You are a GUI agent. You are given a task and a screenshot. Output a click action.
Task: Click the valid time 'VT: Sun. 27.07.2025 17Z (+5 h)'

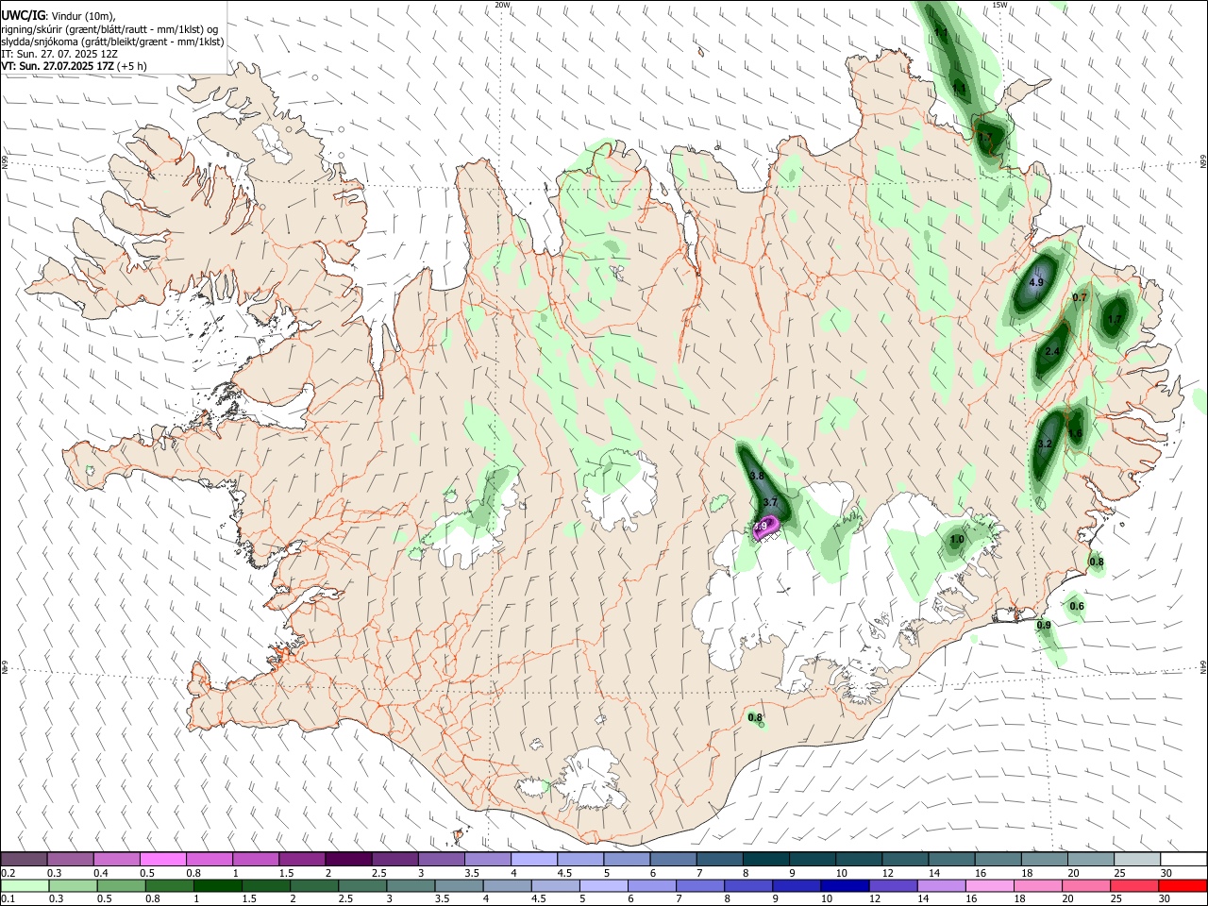click(x=74, y=66)
